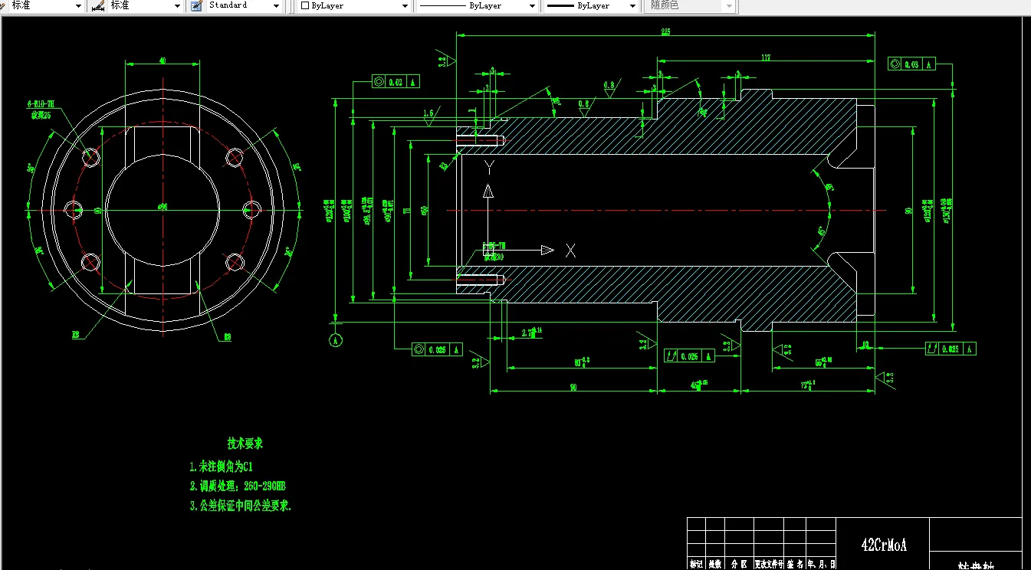Screen dimensions: 1031x570
Task: Click the 分区 title block cell
Action: click(x=740, y=564)
